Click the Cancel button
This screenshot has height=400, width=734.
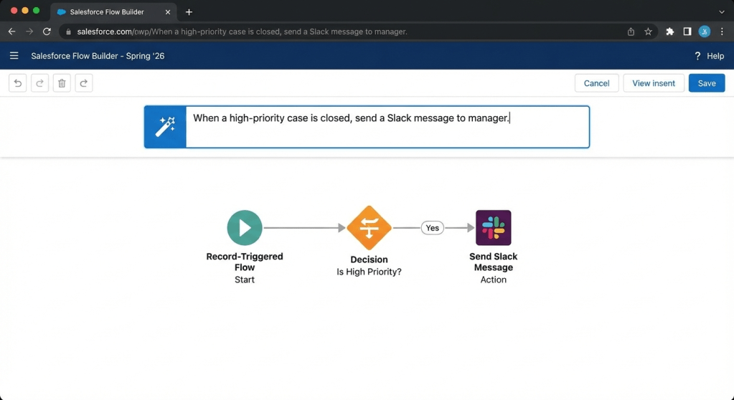tap(596, 83)
